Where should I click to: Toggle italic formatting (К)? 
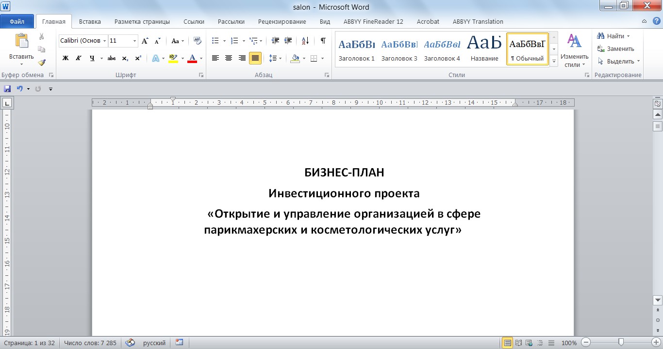point(79,58)
